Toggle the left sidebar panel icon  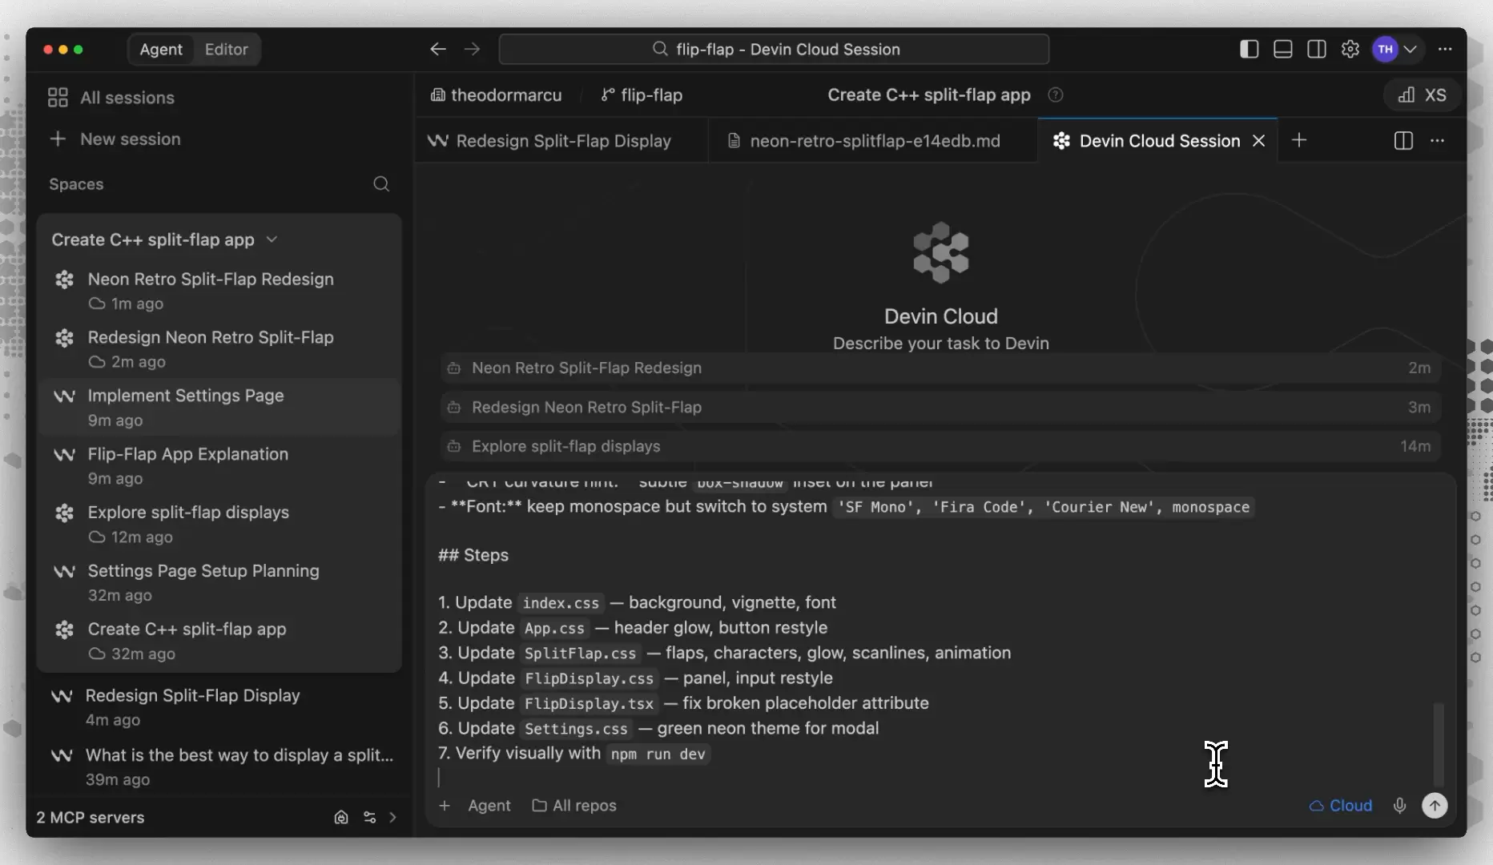coord(1249,50)
